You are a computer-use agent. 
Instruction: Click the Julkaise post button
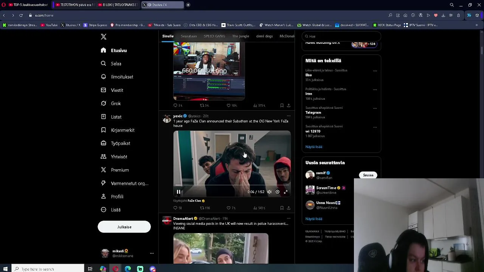pos(124,227)
